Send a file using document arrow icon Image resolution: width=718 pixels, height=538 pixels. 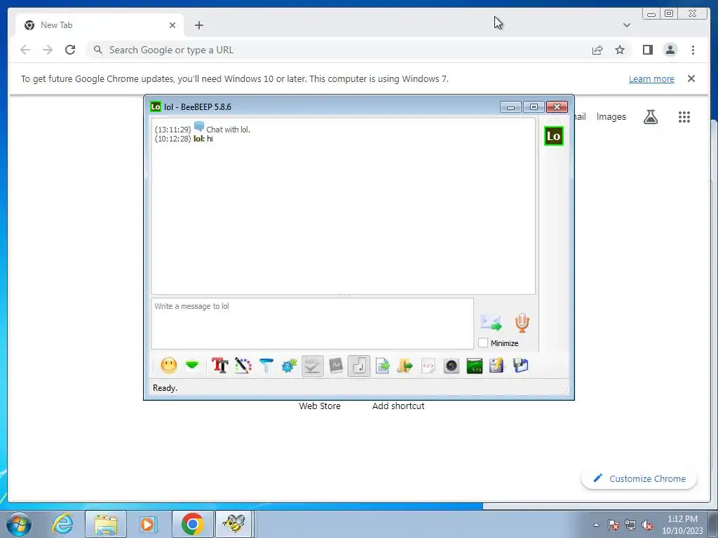coord(382,366)
